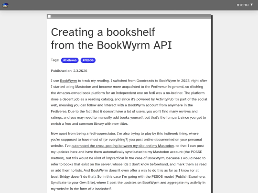Open the #indieweb tag
The height and width of the screenshot is (193, 258).
coord(70,60)
